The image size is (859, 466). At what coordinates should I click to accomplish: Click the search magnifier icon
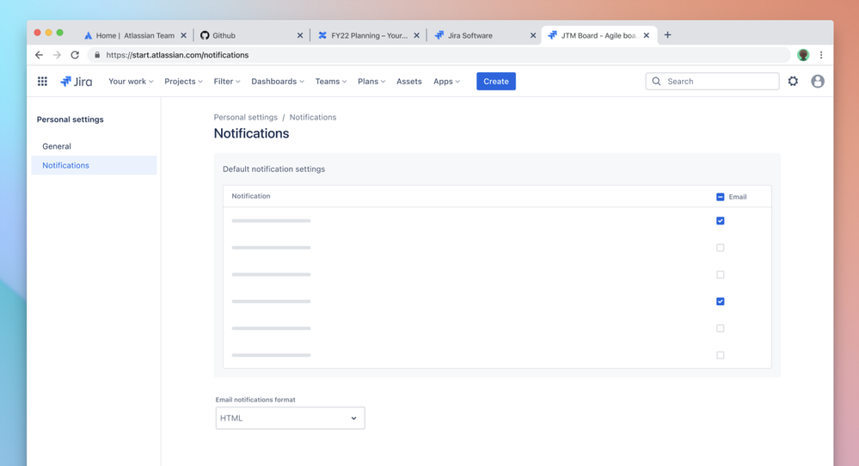point(656,81)
